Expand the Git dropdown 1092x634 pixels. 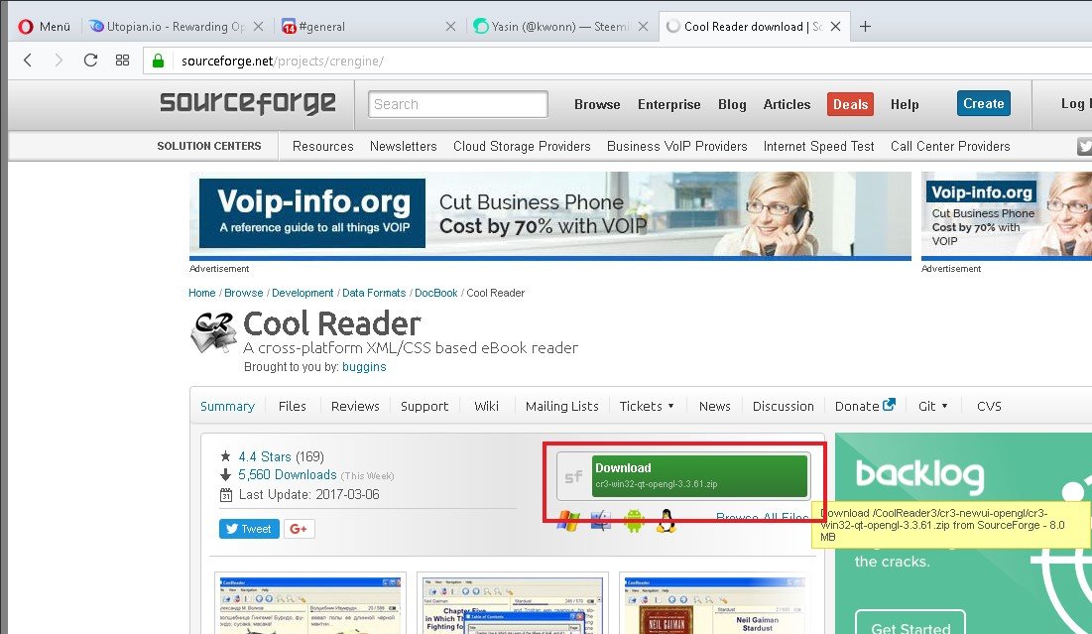coord(933,406)
